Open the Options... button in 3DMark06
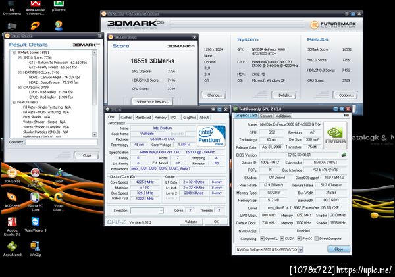This screenshot has width=395, height=277. [346, 95]
